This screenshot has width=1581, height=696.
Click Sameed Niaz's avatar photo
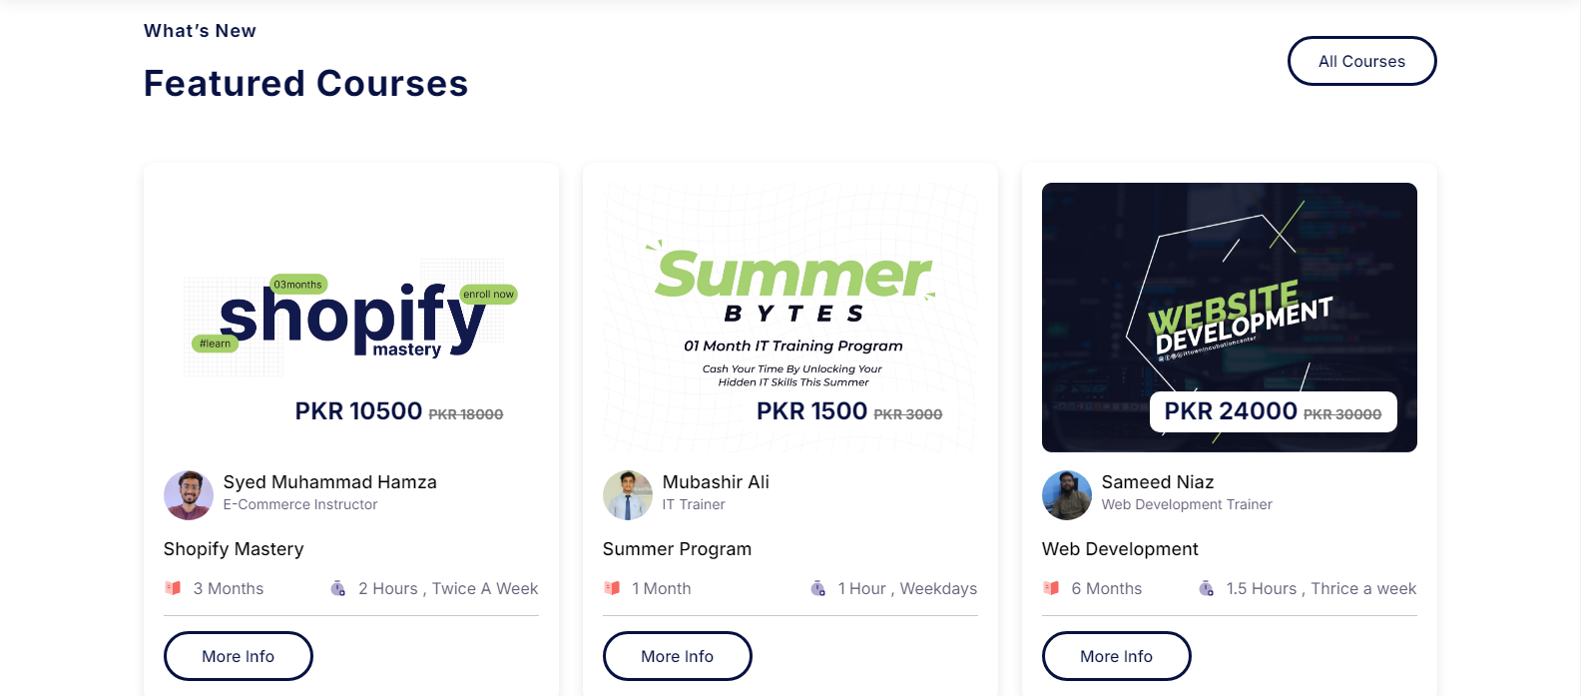pyautogui.click(x=1067, y=495)
